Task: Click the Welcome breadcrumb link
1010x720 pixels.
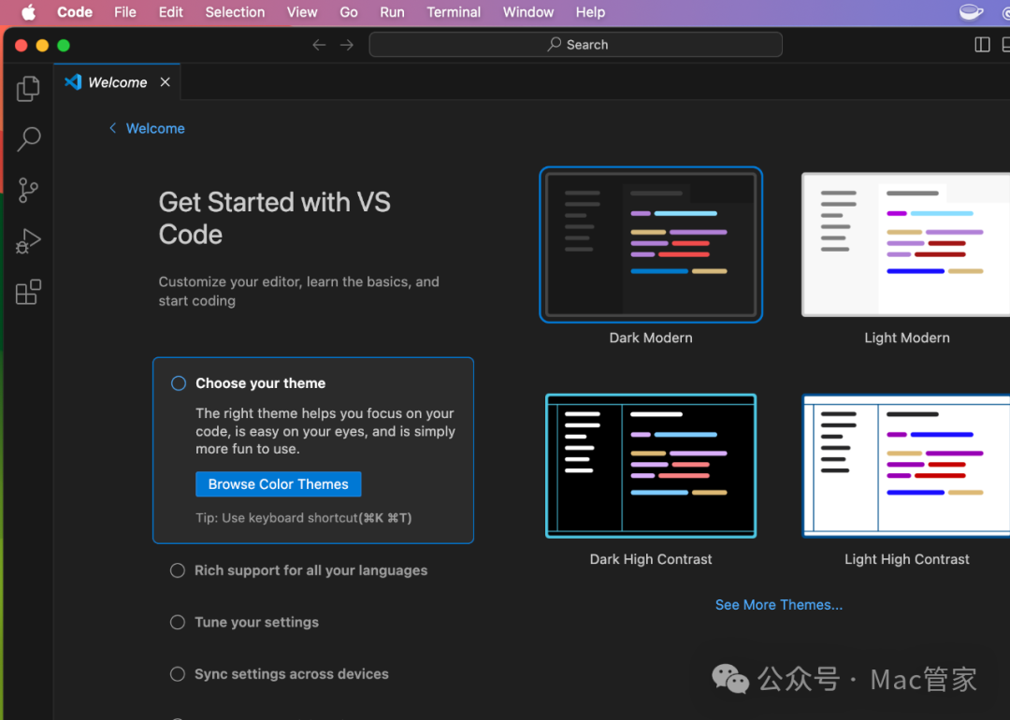Action: (155, 128)
